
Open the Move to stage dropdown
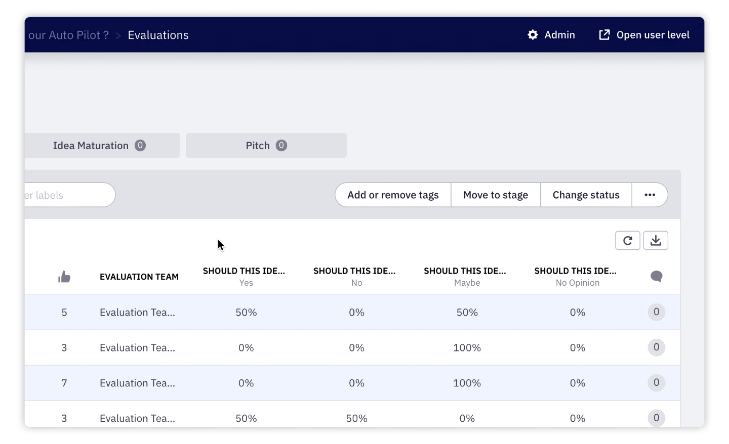pyautogui.click(x=495, y=195)
